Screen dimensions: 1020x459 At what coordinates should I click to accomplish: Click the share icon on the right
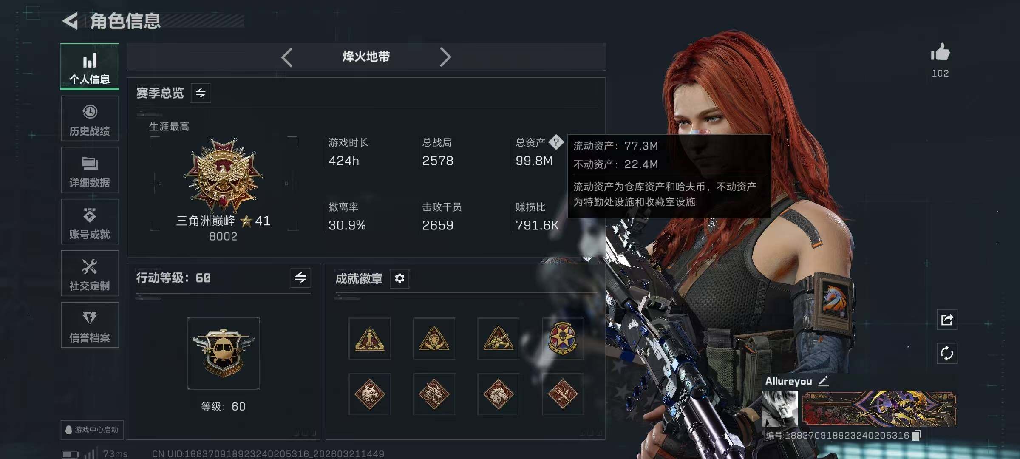click(947, 320)
